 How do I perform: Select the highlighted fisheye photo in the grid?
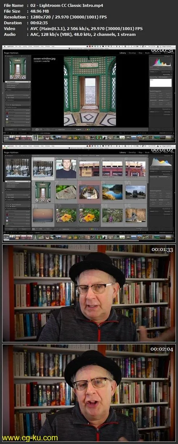(89, 192)
